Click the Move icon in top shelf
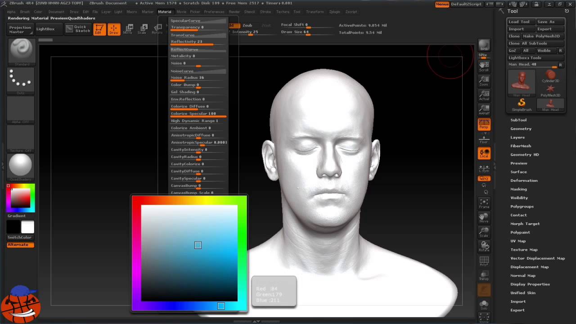The height and width of the screenshot is (324, 576). 128,29
